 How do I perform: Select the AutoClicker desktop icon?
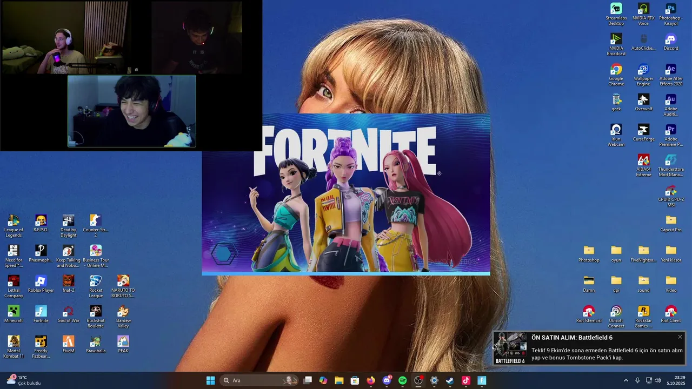[x=643, y=42]
